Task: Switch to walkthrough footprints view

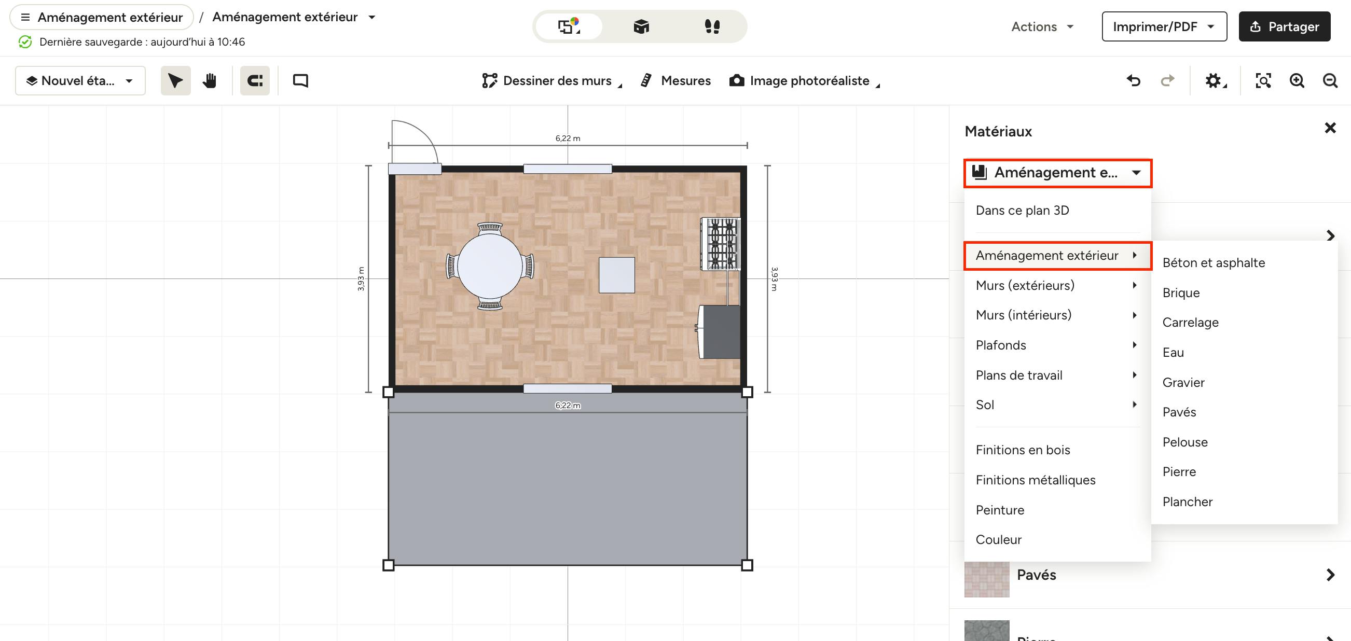Action: [x=712, y=26]
